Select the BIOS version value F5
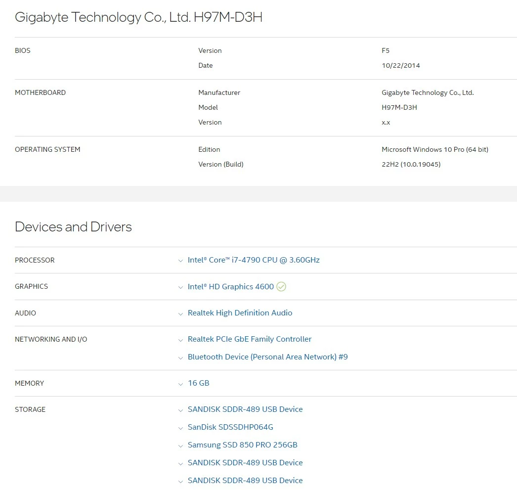 pyautogui.click(x=386, y=50)
